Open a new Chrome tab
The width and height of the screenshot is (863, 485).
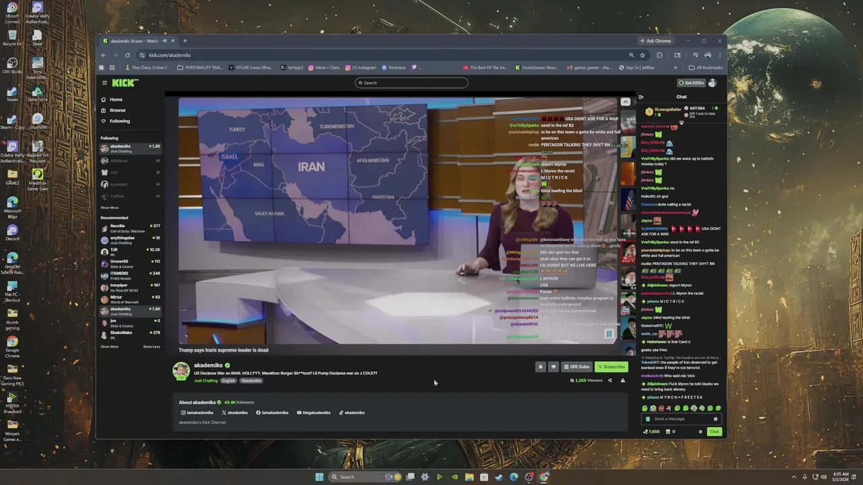click(185, 41)
